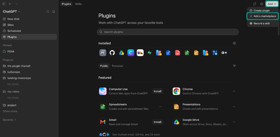The height and width of the screenshot is (137, 280).
Task: Focus the Search plugins field
Action: point(168,32)
